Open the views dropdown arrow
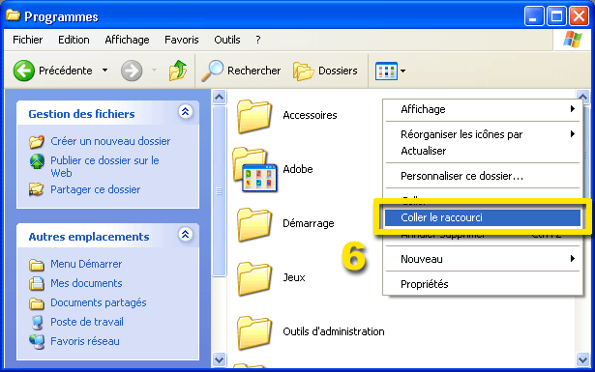 [402, 71]
